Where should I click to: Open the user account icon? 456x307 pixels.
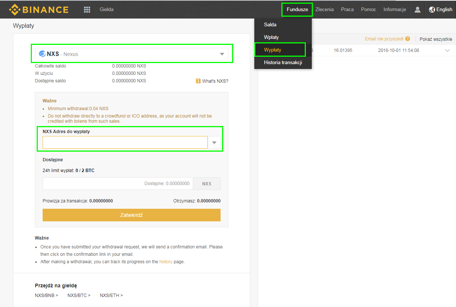pos(417,10)
